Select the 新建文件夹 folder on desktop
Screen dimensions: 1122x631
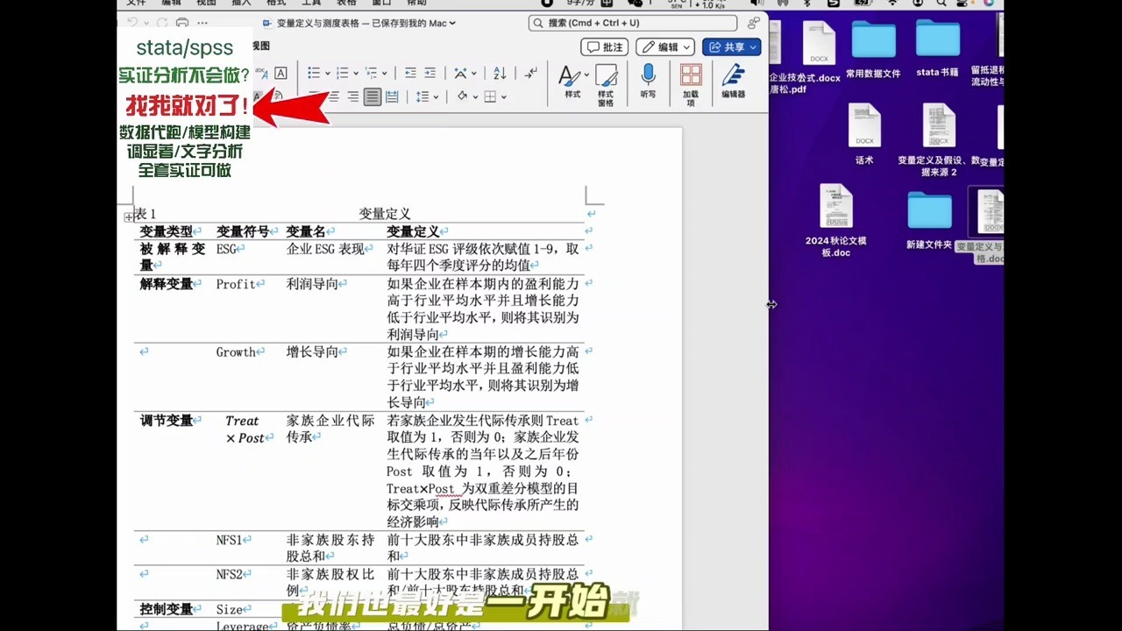coord(929,219)
